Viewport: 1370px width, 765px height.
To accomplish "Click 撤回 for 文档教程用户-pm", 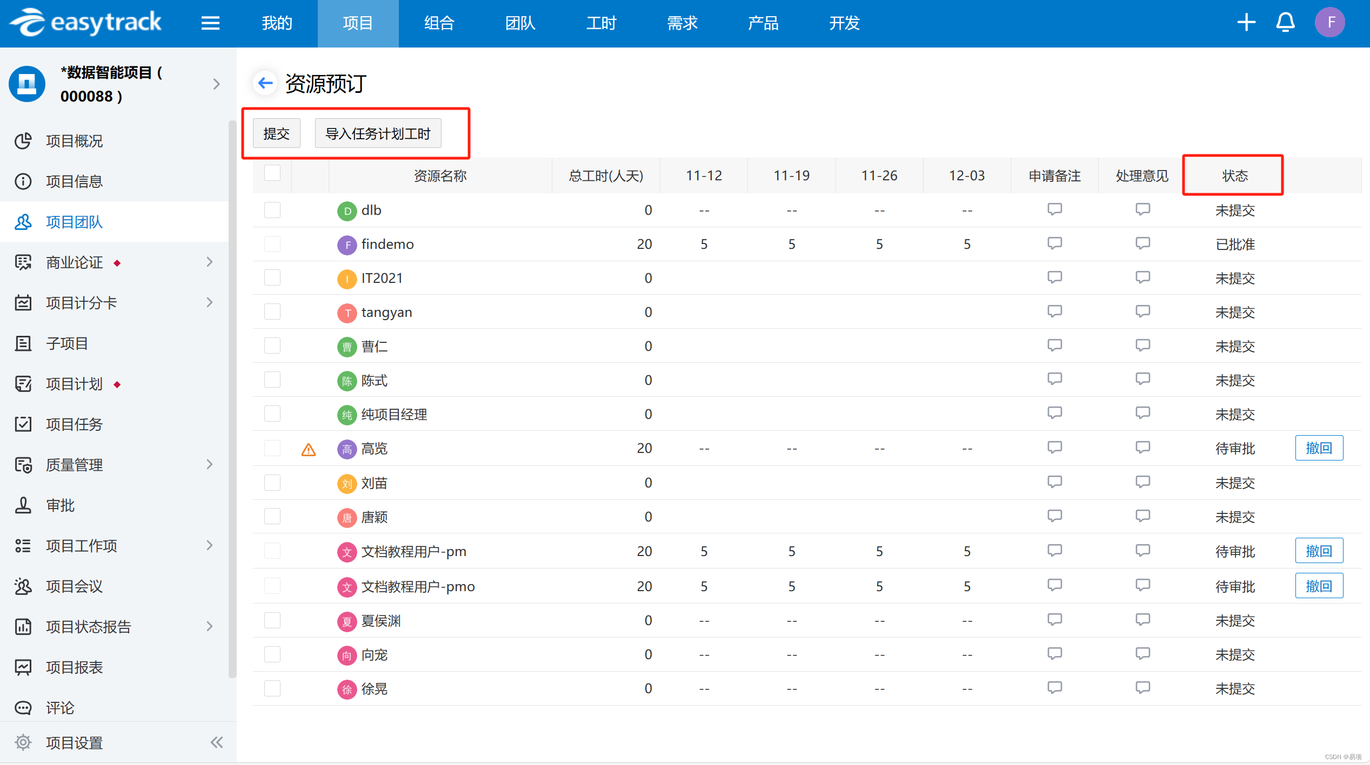I will [1319, 551].
